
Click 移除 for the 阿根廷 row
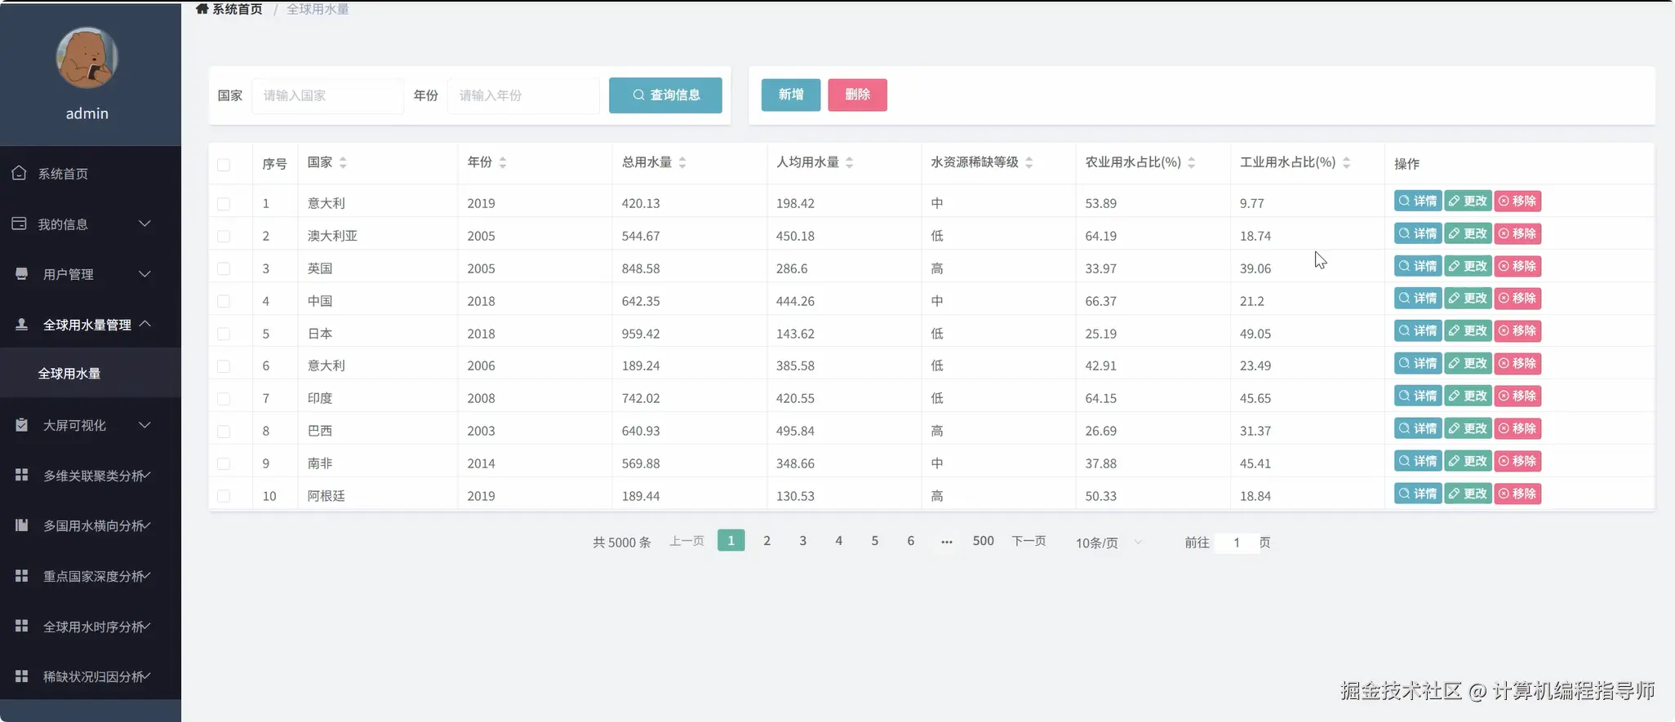(1517, 494)
